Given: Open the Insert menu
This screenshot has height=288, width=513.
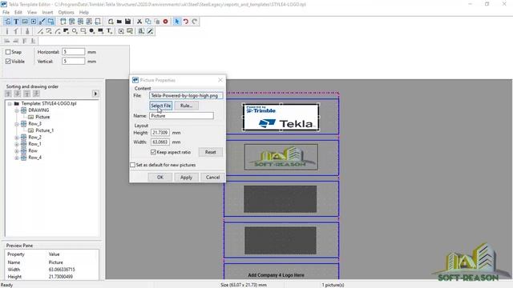Looking at the screenshot, I should coord(47,13).
